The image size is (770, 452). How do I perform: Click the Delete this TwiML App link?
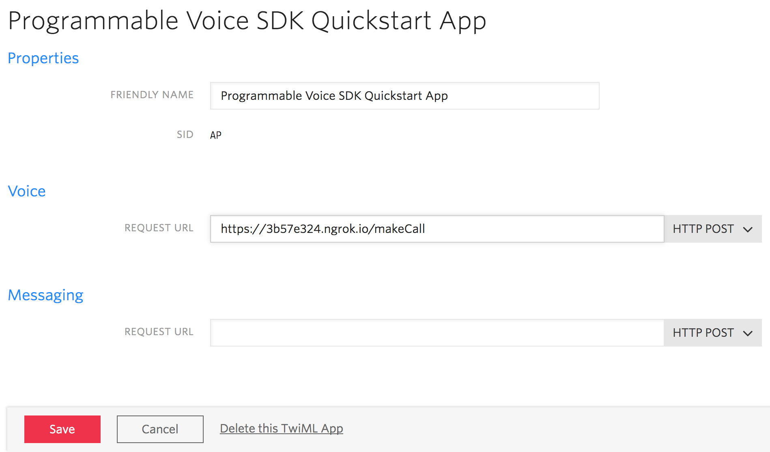282,428
